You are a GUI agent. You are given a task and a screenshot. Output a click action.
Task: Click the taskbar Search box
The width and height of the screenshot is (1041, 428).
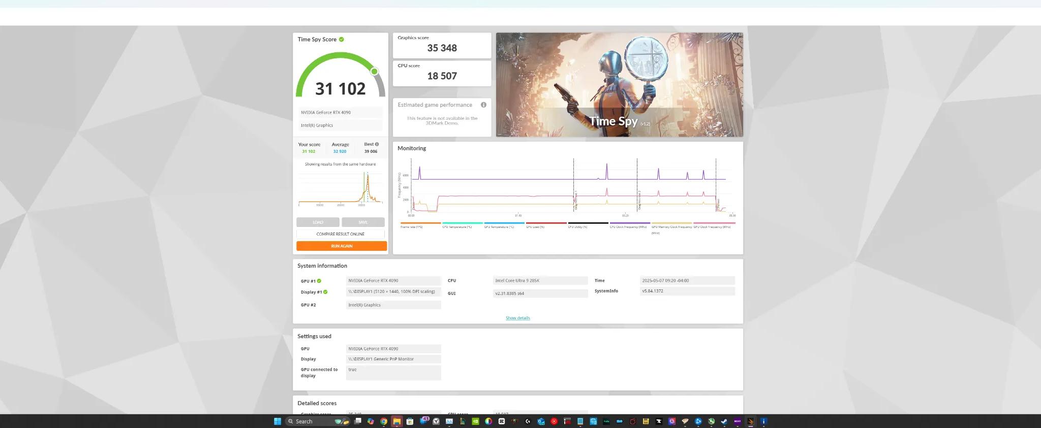point(318,421)
